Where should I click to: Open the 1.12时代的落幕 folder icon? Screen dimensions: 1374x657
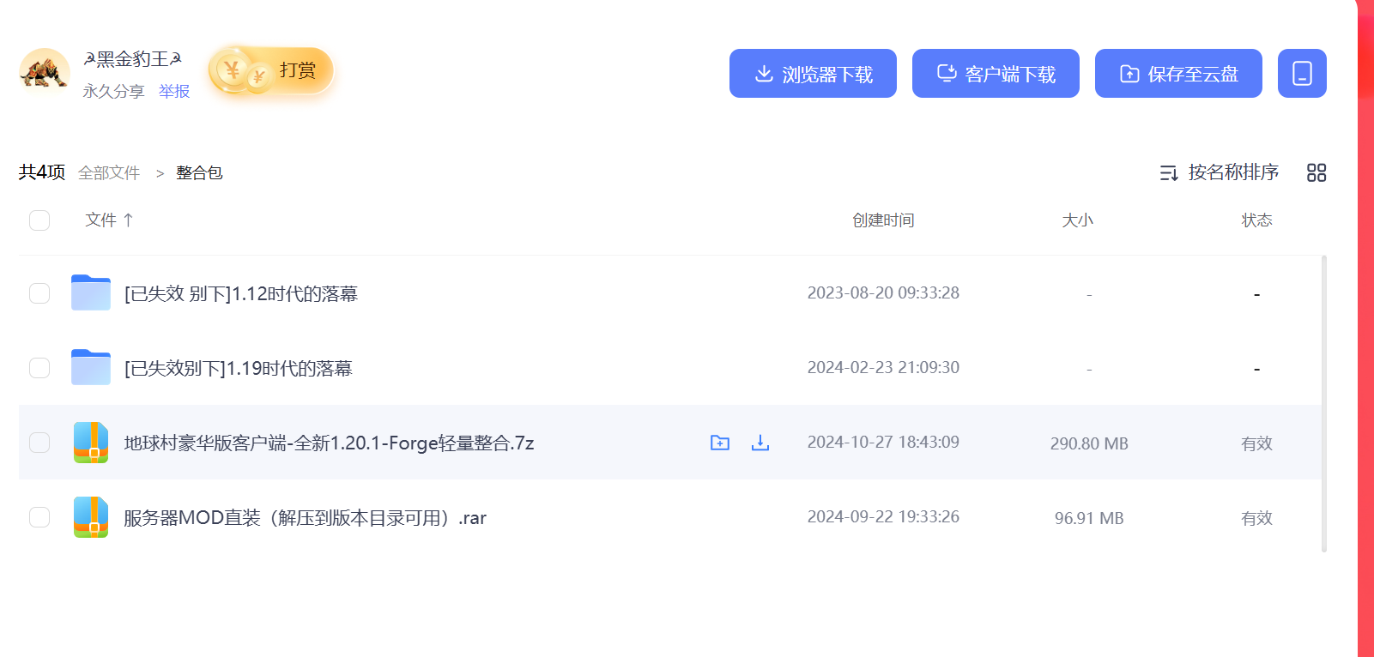coord(91,293)
